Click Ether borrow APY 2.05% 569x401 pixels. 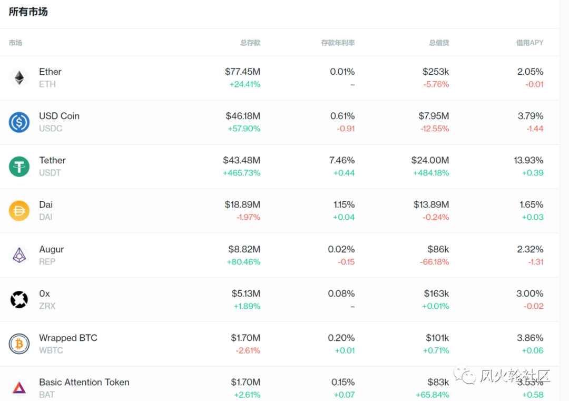[530, 72]
